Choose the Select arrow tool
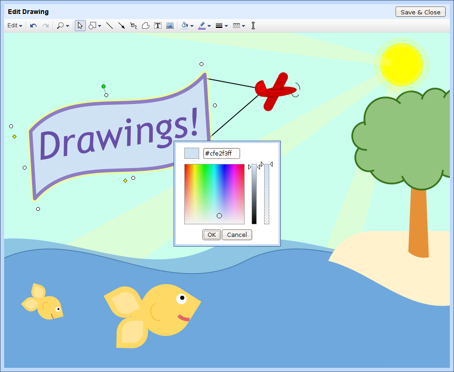 80,26
